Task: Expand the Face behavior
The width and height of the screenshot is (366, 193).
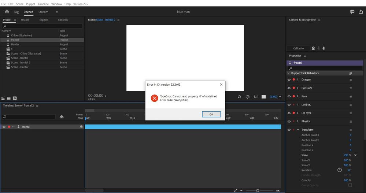Action: 297,96
